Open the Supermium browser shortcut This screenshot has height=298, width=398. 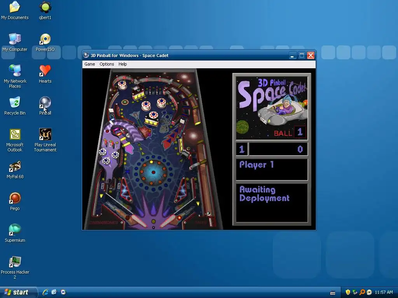click(15, 233)
